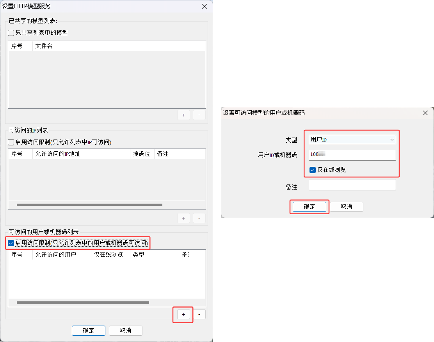
Task: Click - to remove an IP address entry
Action: 199,218
